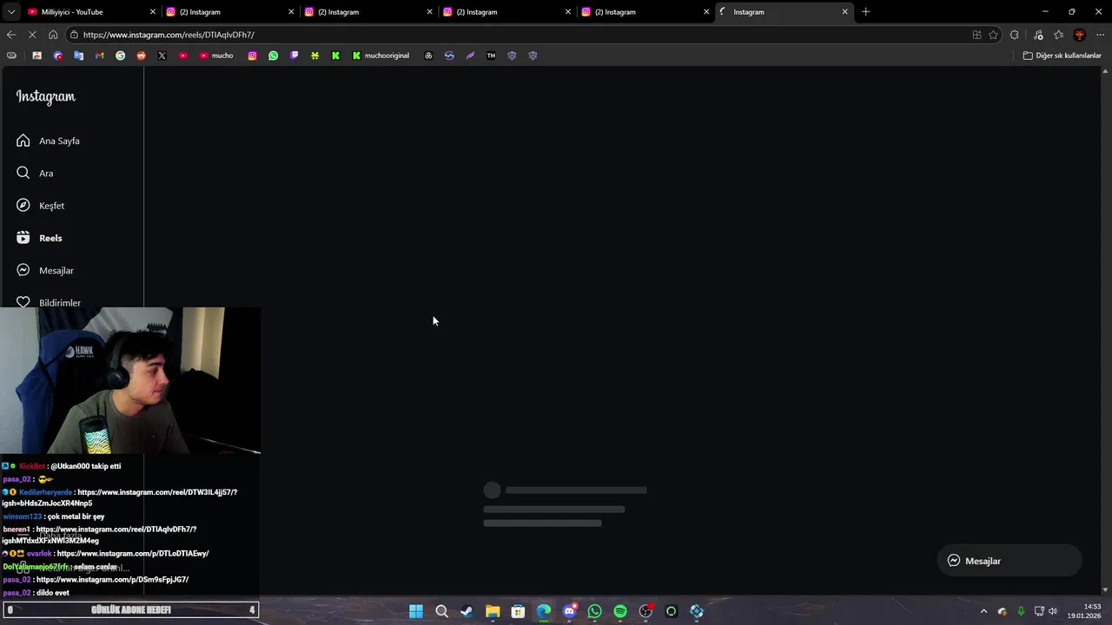Open the X (Twitter) bookmark
The image size is (1112, 625).
(x=162, y=56)
